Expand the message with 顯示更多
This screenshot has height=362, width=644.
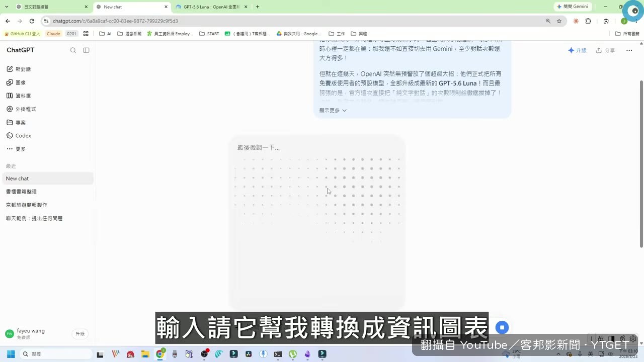coord(333,110)
